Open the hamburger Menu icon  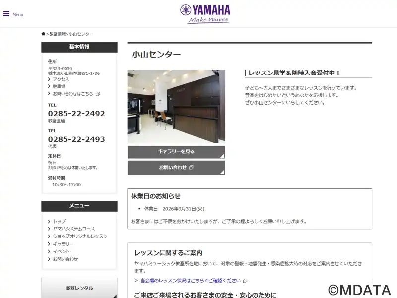tap(6, 14)
